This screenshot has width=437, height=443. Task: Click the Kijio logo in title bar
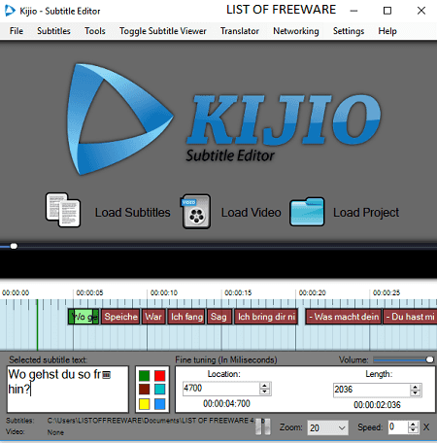click(x=10, y=11)
